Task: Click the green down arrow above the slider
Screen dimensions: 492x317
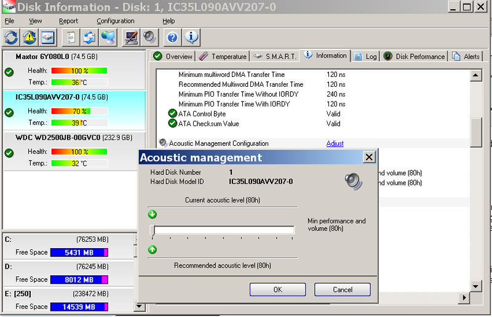Action: (x=153, y=214)
